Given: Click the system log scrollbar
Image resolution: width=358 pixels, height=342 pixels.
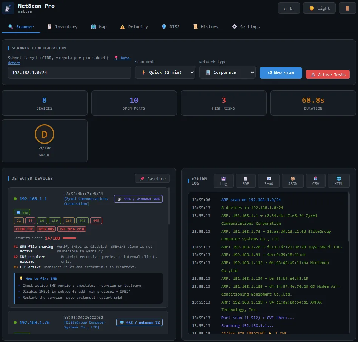Looking at the screenshot, I should click(x=349, y=217).
